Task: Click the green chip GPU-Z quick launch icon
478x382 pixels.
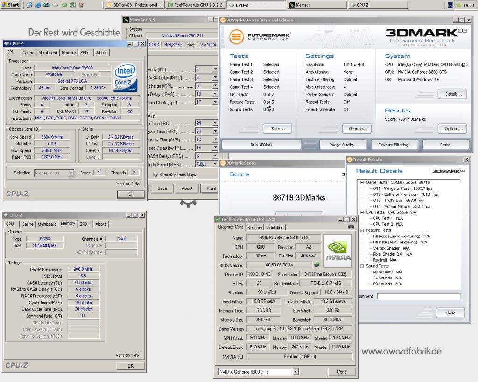Action: (63, 5)
